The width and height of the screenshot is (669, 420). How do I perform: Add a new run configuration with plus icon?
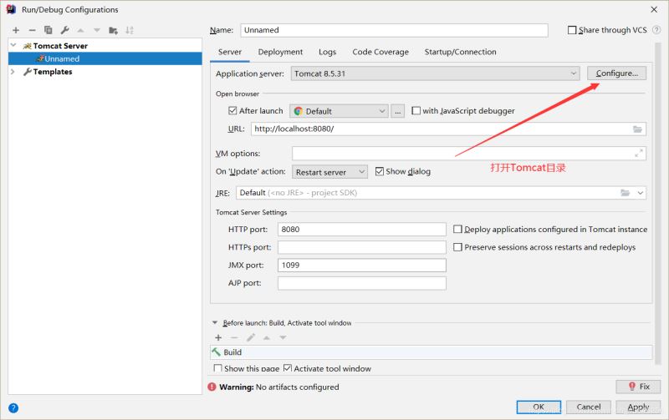16,30
